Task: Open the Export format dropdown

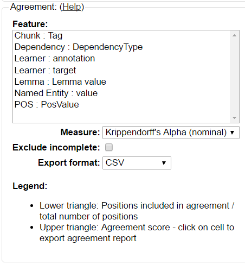Action: pos(137,163)
